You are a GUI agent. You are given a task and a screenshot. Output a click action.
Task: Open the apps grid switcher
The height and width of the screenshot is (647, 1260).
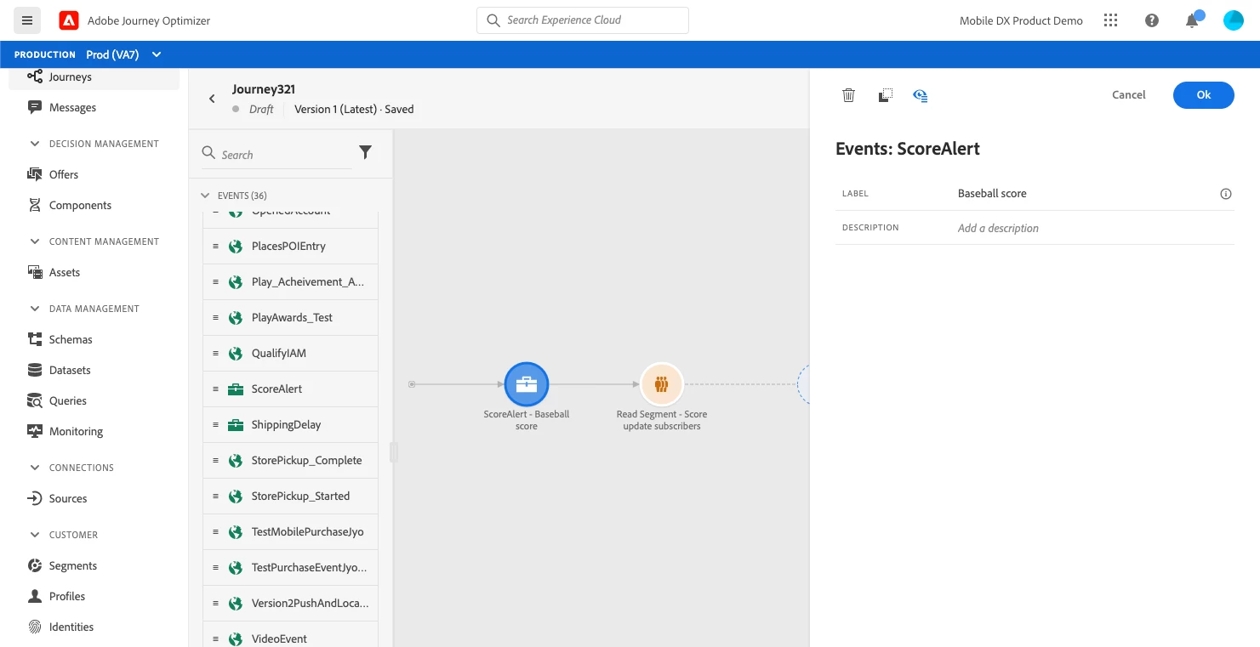coord(1110,20)
